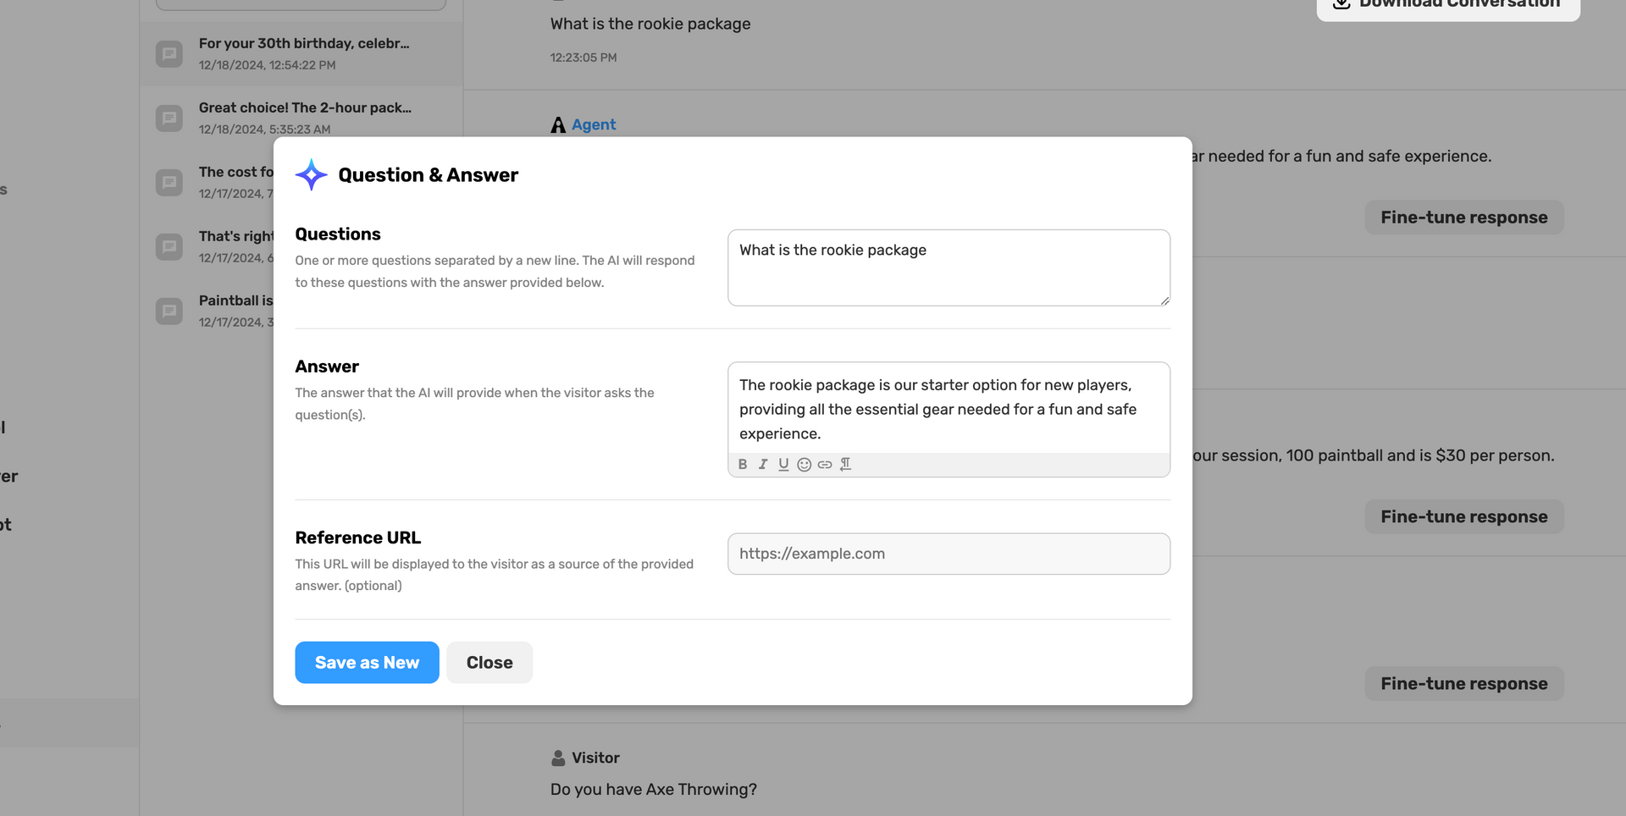This screenshot has width=1626, height=816.
Task: Click the Agent link in the conversation
Action: 594,125
